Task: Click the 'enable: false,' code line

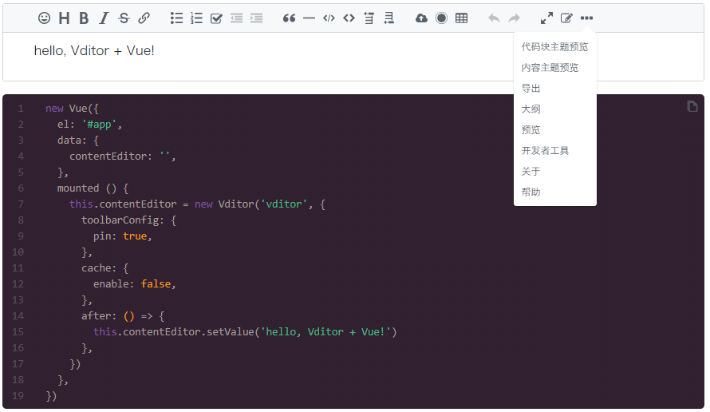Action: click(135, 283)
